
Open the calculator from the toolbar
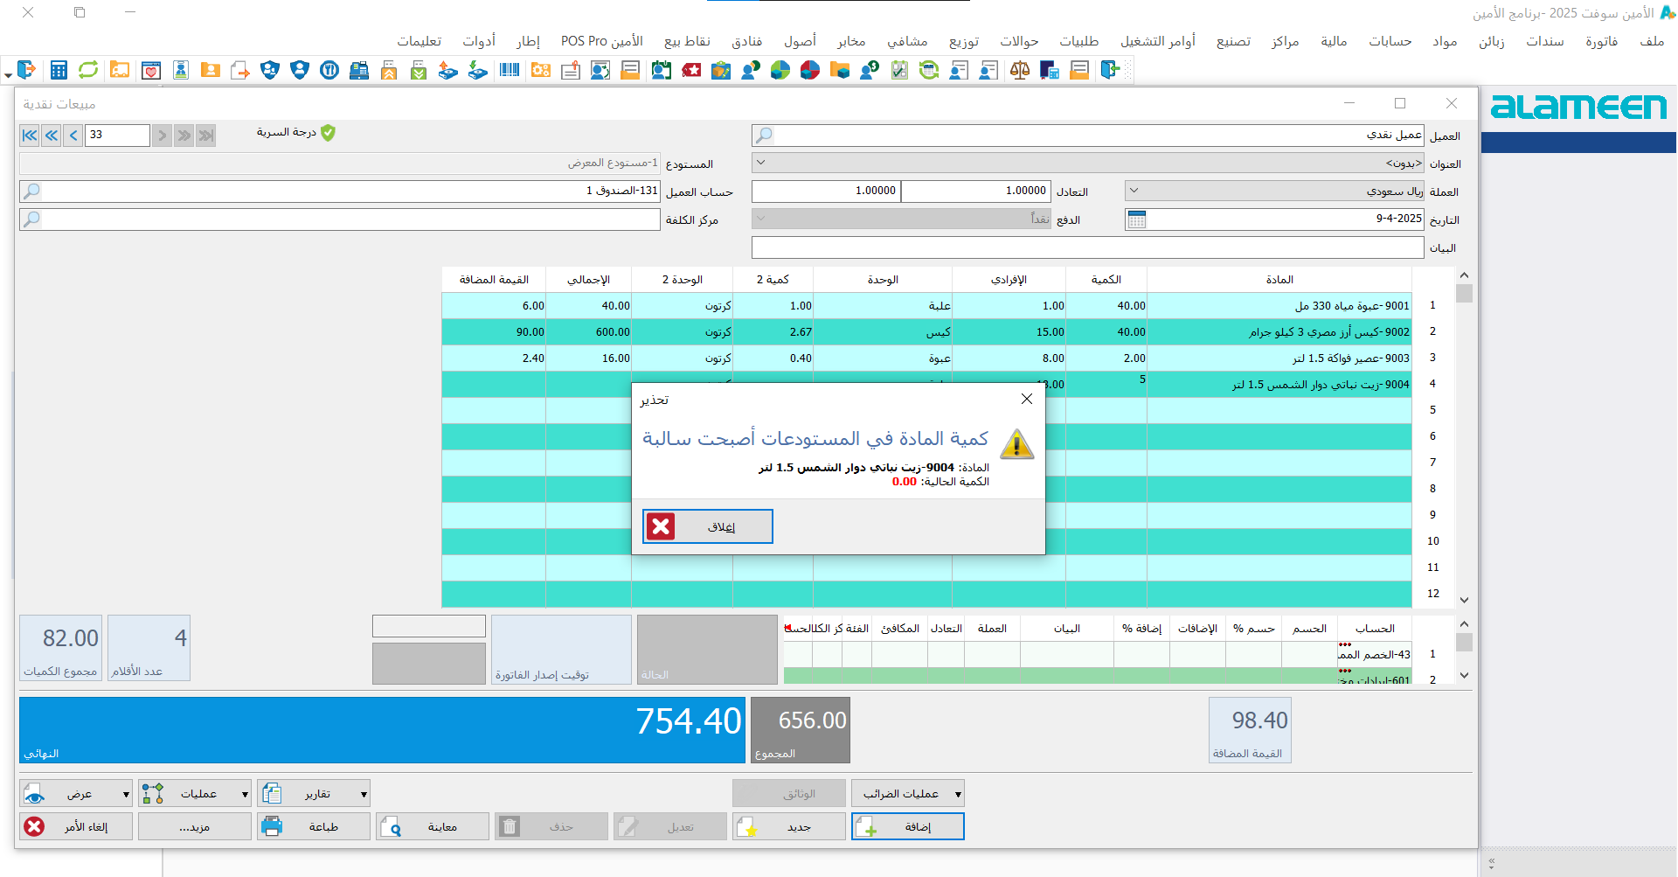pyautogui.click(x=59, y=70)
